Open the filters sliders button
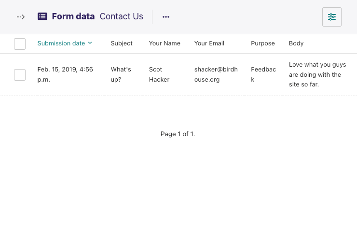357x241 pixels. tap(332, 17)
